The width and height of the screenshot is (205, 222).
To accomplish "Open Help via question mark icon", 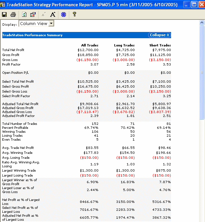I will pos(74,14).
